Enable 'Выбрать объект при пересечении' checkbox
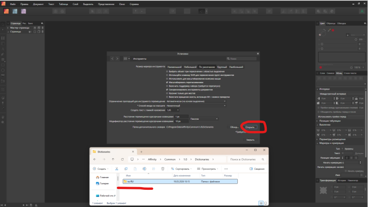Screen dimensions: 368x207 click(167, 71)
